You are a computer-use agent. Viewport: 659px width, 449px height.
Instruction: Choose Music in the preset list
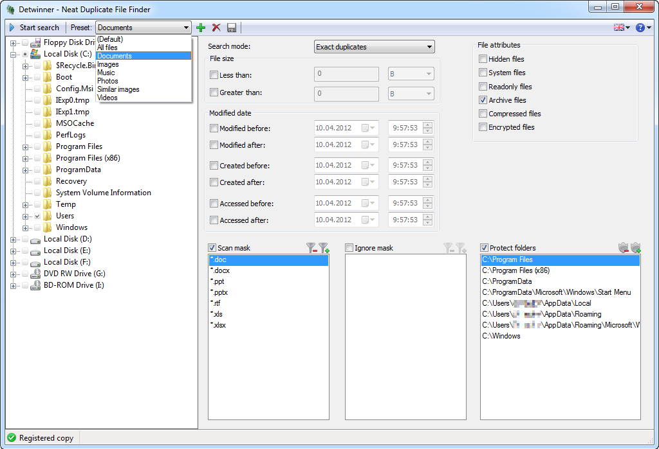click(x=106, y=73)
